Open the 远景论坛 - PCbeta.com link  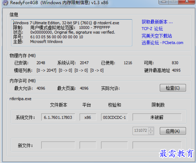coord(162,43)
